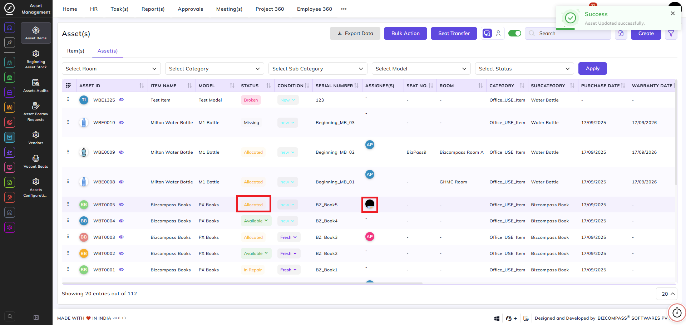Toggle the green switch near Search
This screenshot has height=325, width=686.
tap(515, 33)
